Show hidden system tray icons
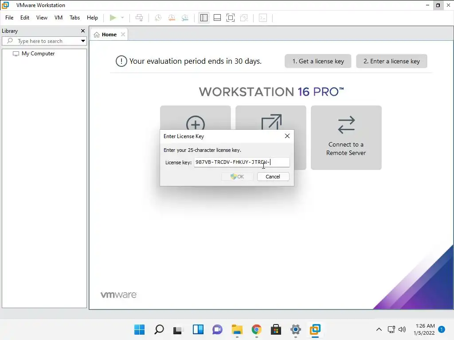The height and width of the screenshot is (340, 454). (379, 329)
